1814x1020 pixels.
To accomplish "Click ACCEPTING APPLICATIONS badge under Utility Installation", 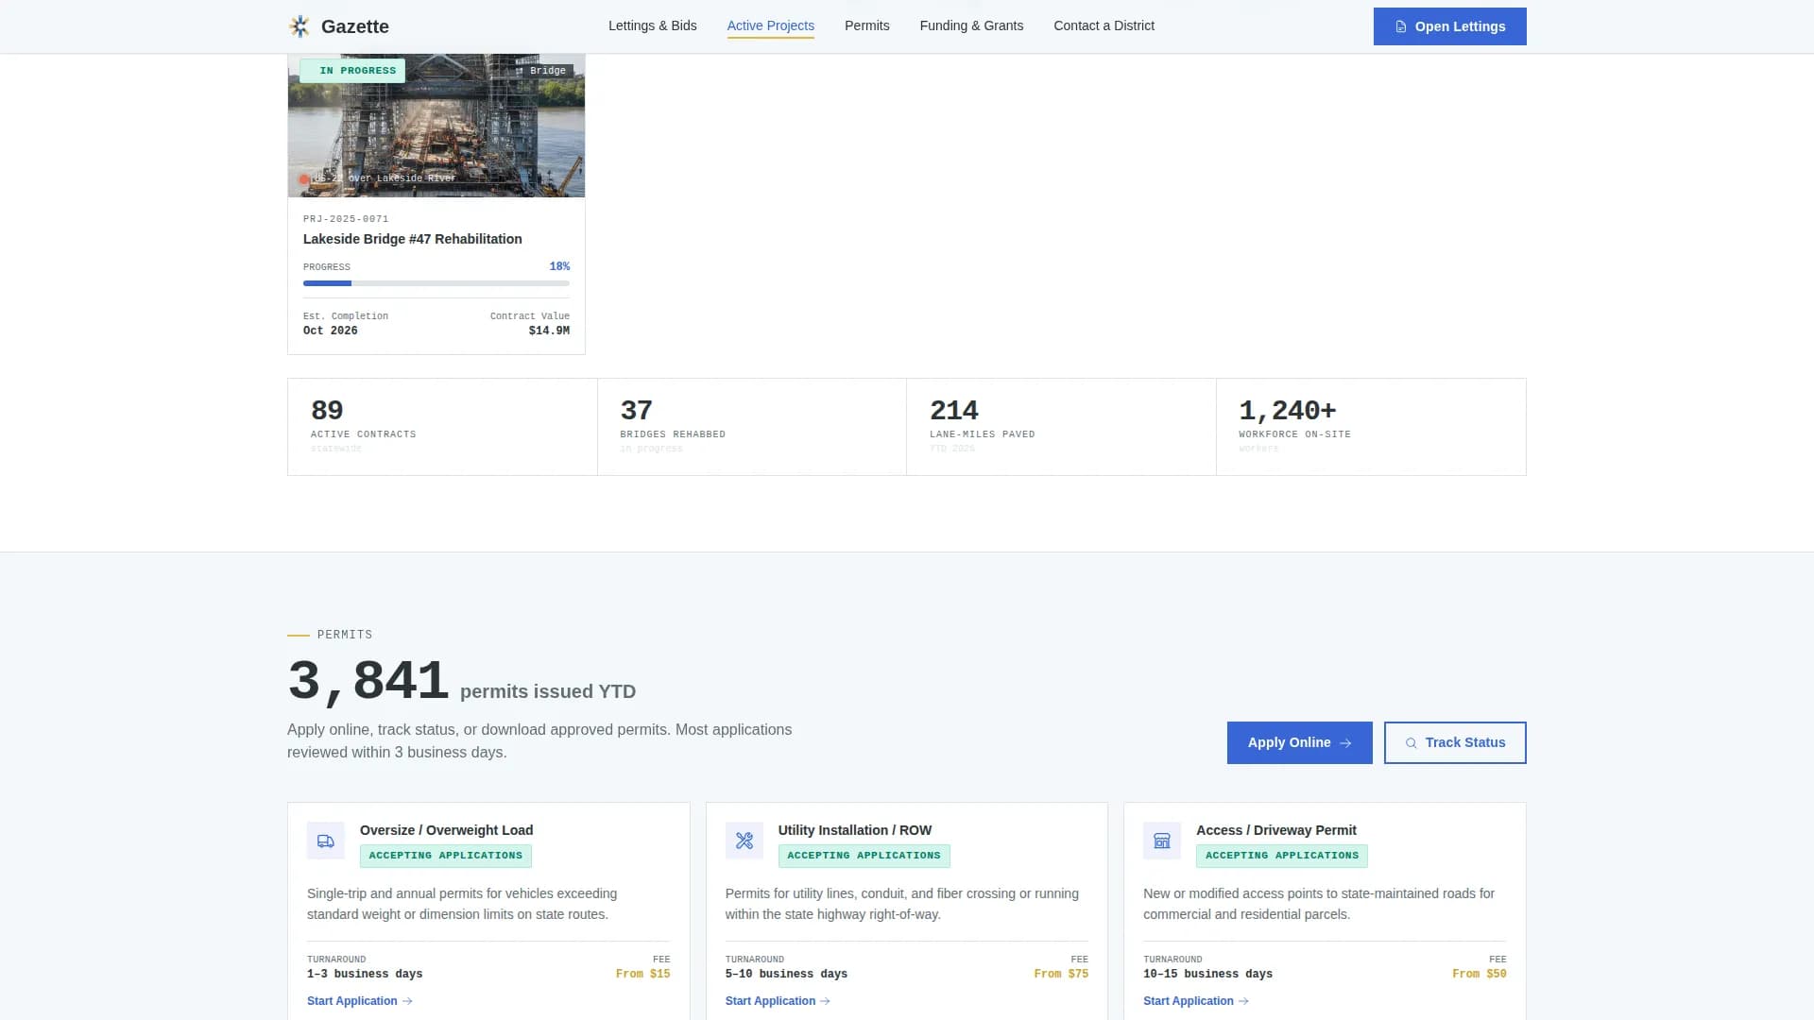I will (864, 856).
